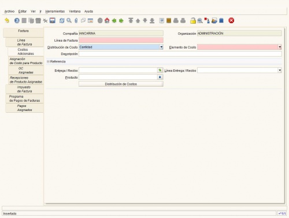This screenshot has height=218, width=289.
Task: Open the Requests icon
Action: click(x=214, y=20)
